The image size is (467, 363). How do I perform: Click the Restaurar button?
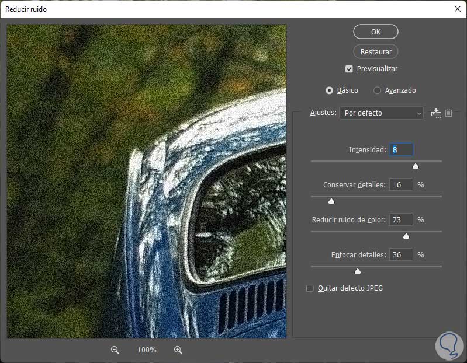click(376, 52)
